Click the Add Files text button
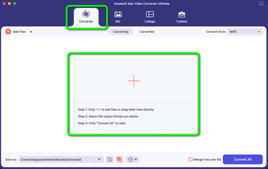The image size is (268, 169). click(x=20, y=32)
